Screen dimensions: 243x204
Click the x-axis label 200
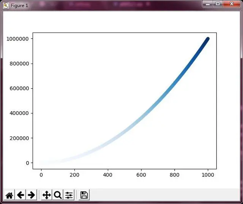[74, 175]
